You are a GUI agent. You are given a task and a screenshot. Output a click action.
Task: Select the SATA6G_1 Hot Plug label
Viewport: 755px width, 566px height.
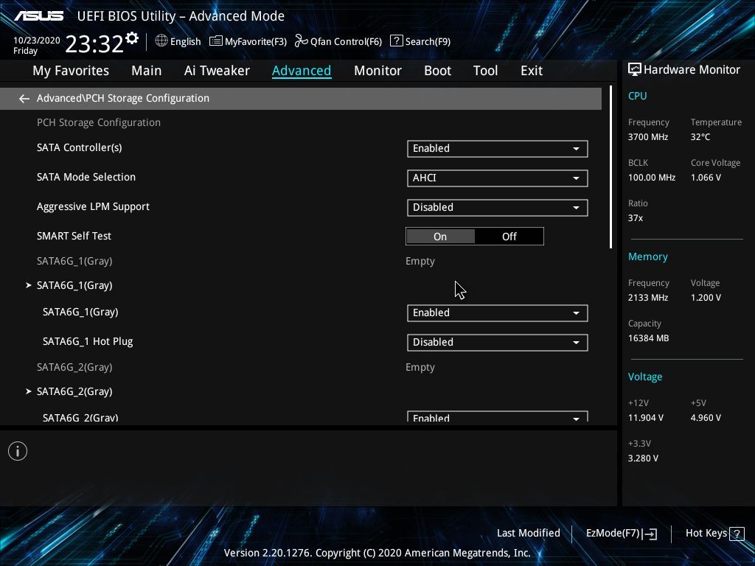pyautogui.click(x=88, y=342)
